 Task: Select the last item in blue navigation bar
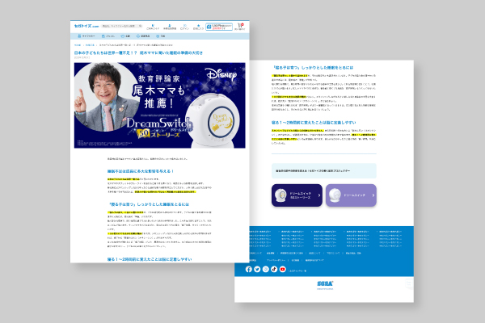click(x=161, y=36)
